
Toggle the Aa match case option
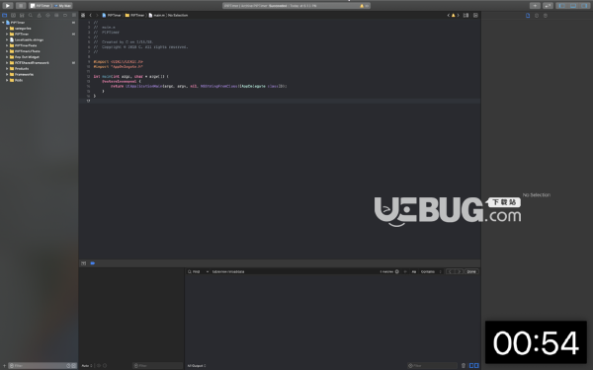[x=414, y=271]
